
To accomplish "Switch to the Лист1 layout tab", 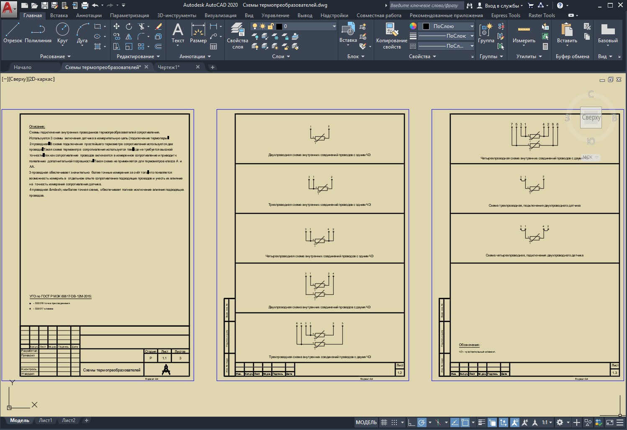I will [x=46, y=420].
